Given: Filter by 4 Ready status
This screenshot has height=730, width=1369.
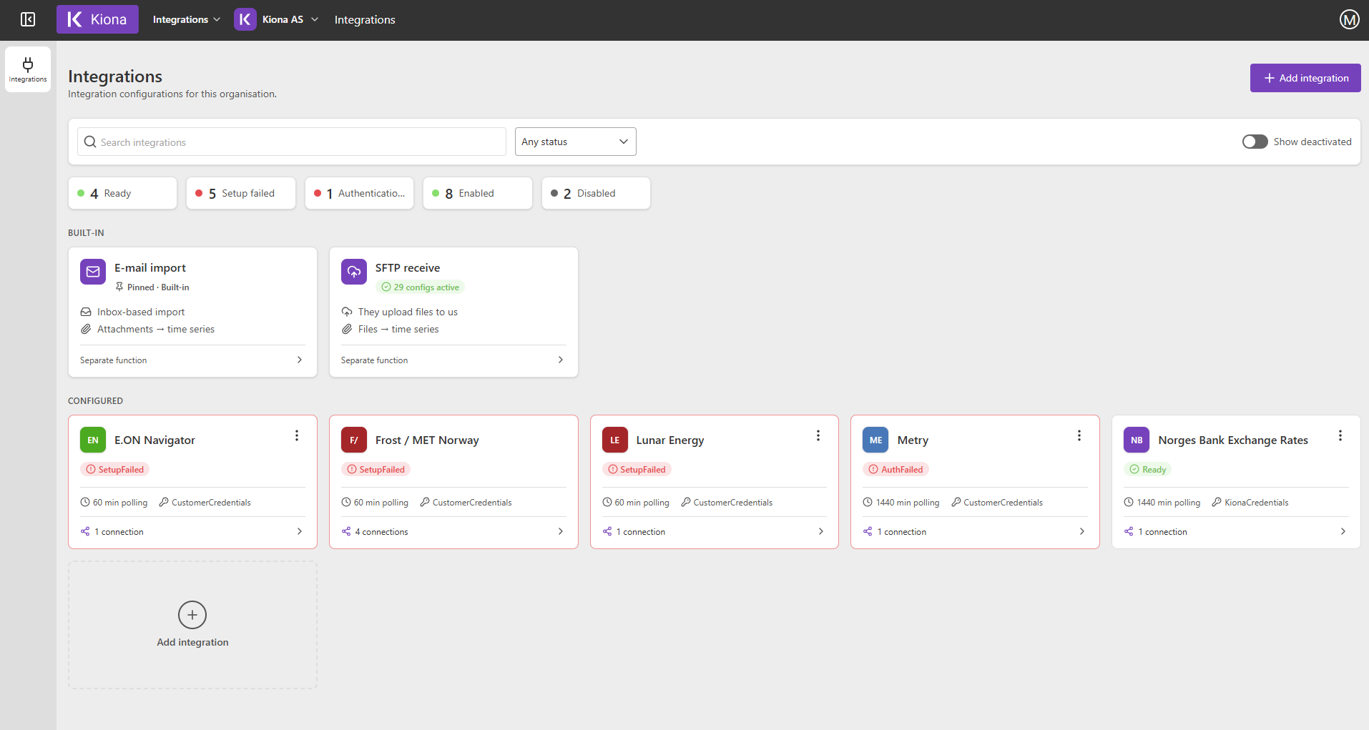Looking at the screenshot, I should coord(122,193).
